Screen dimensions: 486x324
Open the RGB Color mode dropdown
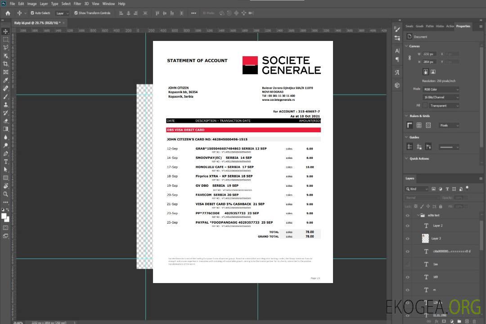[441, 89]
